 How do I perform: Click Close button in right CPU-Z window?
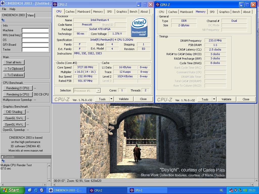pyautogui.click(x=246, y=99)
